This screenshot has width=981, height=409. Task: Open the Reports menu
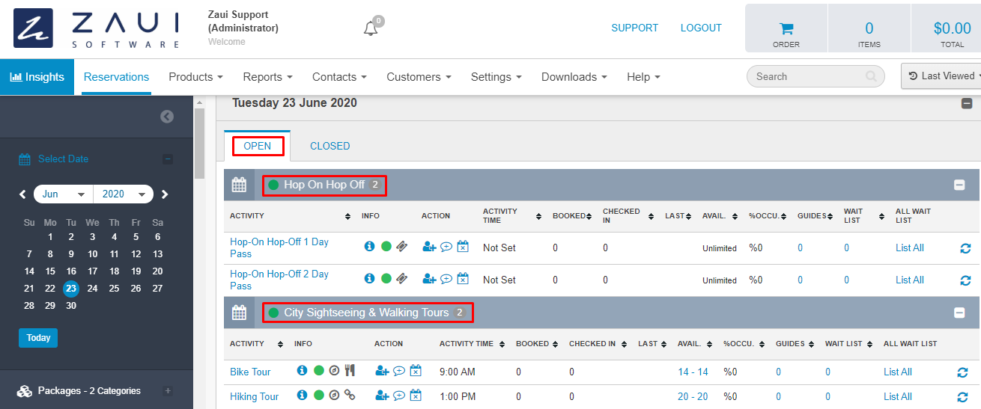click(x=267, y=77)
